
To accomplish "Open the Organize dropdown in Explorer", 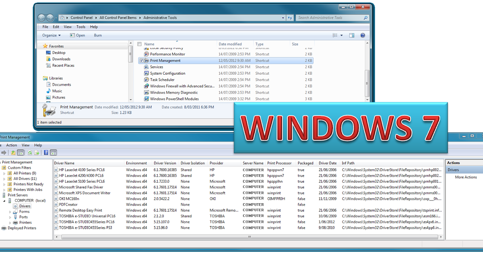I will pyautogui.click(x=52, y=35).
